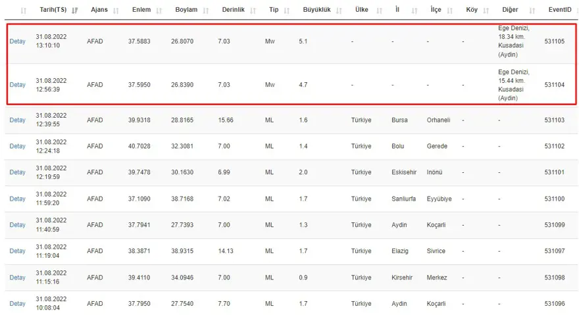Sort by Ülke with its arrows icon
This screenshot has width=579, height=315.
[380, 11]
